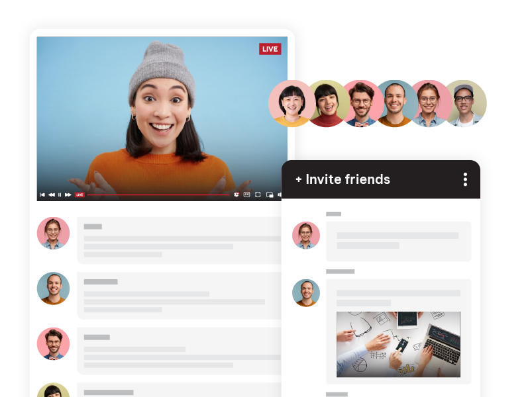530x397 pixels.
Task: Click the small LIVE indicator in control bar
Action: click(x=79, y=195)
